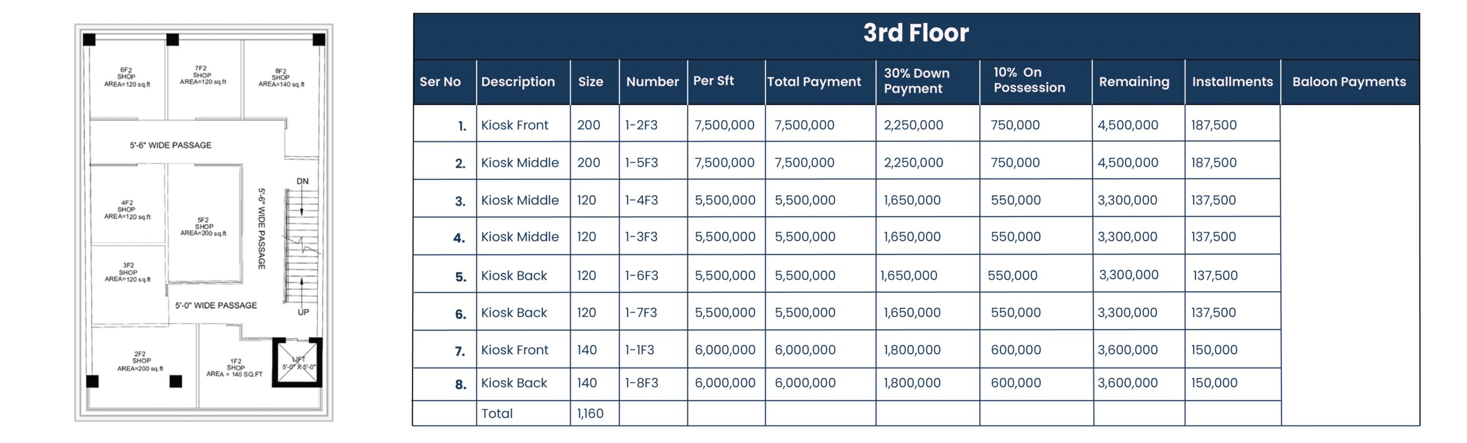Select shop 6F2 on the floor plan

point(127,77)
